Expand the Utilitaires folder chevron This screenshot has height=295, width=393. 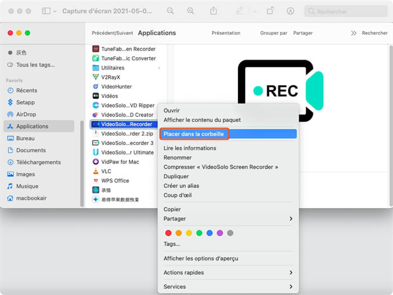click(x=159, y=68)
